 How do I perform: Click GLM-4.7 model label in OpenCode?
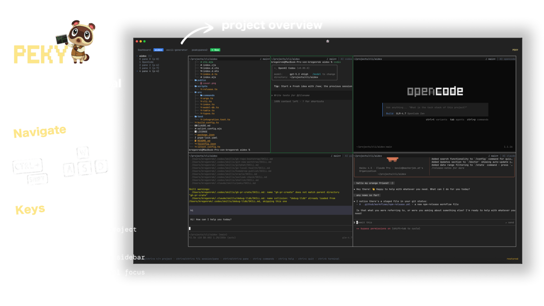pos(401,113)
